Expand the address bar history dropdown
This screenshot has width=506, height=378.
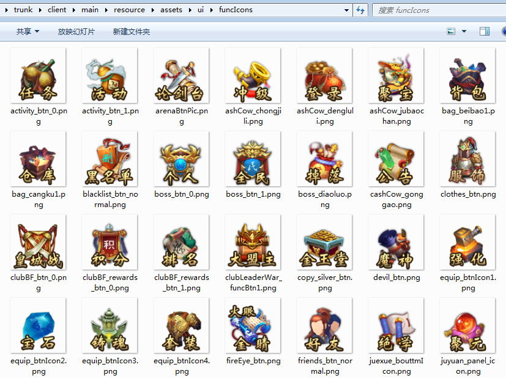(x=347, y=10)
